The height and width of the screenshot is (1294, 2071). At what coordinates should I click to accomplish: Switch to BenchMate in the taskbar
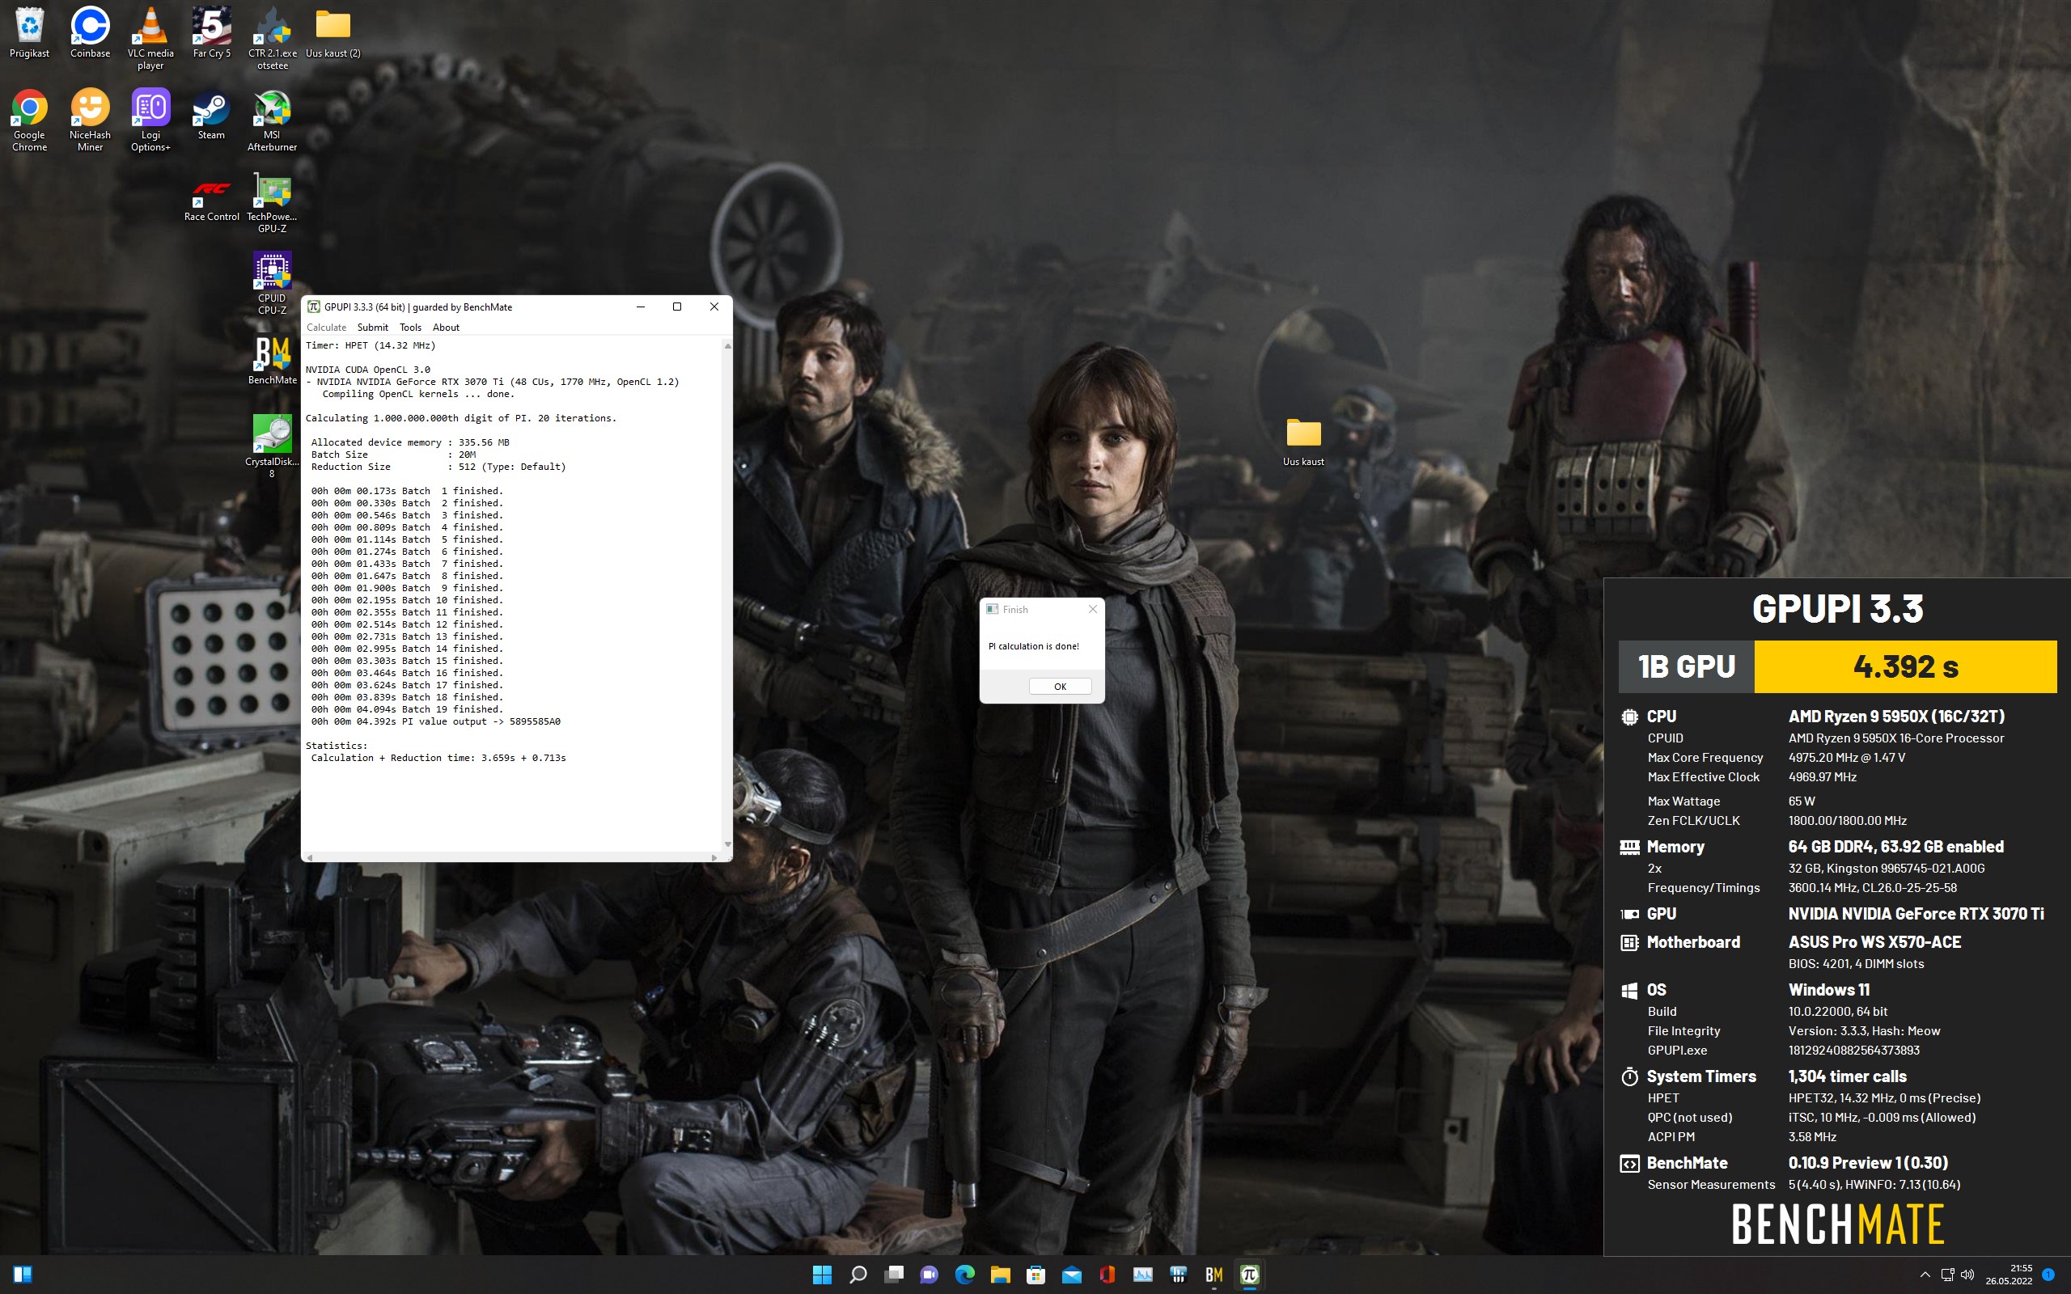1213,1275
